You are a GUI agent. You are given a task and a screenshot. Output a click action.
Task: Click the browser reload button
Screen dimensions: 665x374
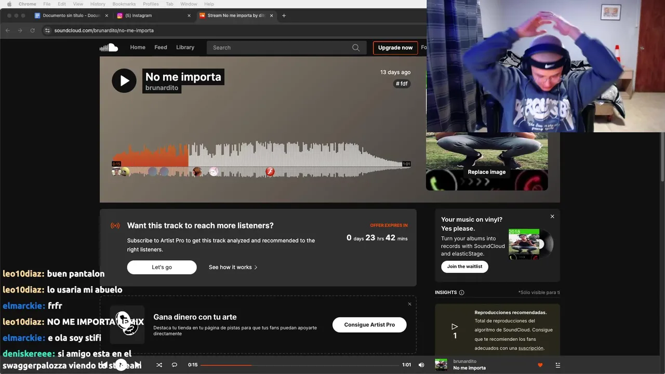tap(32, 30)
